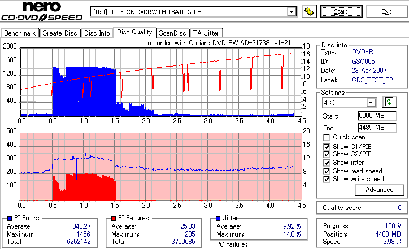Switch to the Create Disc tab
Image resolution: width=409 pixels, height=249 pixels.
pos(60,33)
